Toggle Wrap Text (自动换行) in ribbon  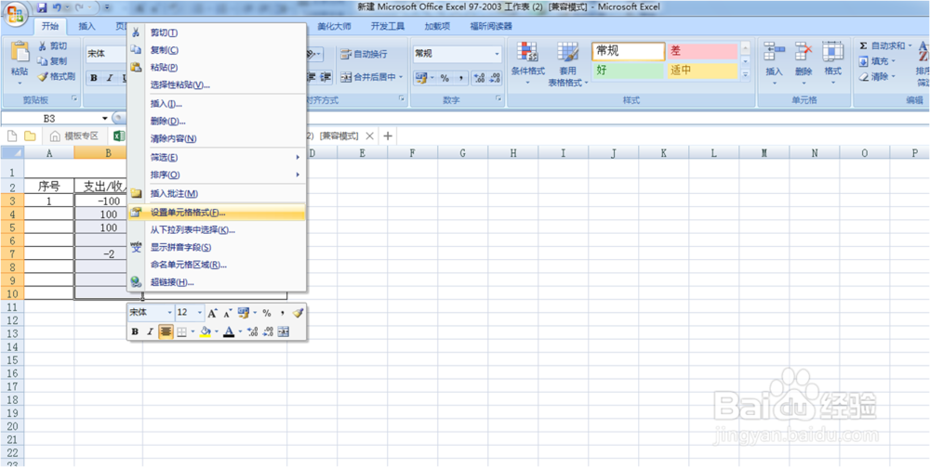(365, 54)
